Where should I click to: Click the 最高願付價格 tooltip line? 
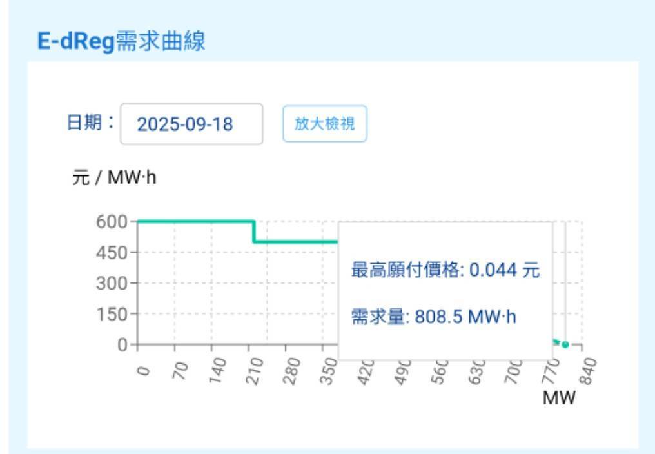444,270
